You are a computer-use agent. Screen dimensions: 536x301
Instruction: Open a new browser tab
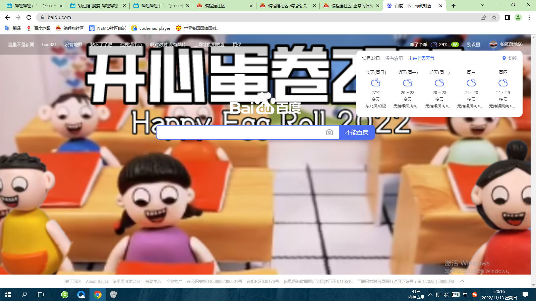454,6
